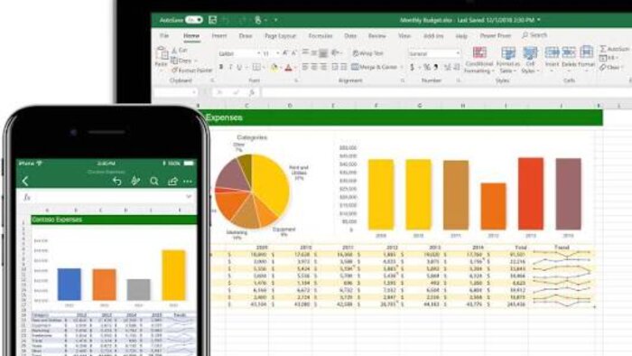Open Conditional Formatting menu
Image resolution: width=632 pixels, height=356 pixels.
click(479, 60)
